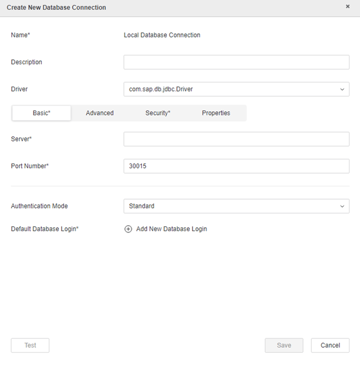Click the Local Database Connection name text
Screen dimensions: 360x365
162,35
